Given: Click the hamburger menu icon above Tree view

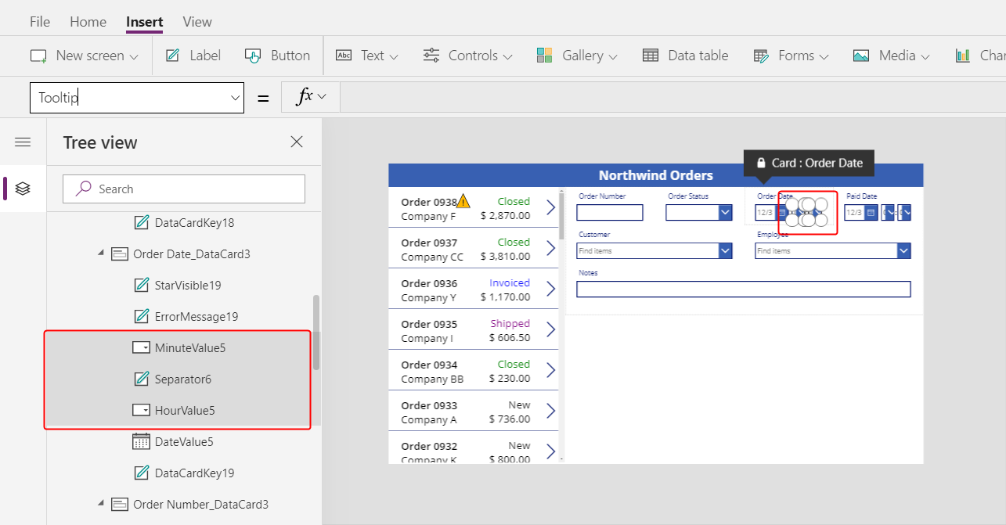Looking at the screenshot, I should pyautogui.click(x=23, y=142).
